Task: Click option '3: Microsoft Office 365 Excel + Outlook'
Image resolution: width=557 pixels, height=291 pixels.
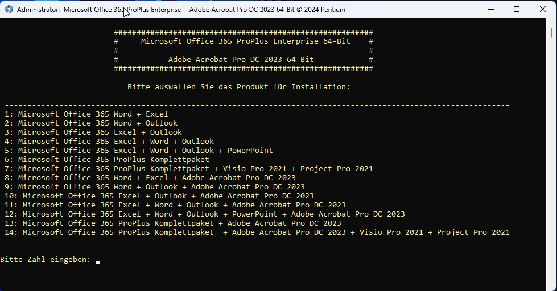Action: click(x=93, y=132)
